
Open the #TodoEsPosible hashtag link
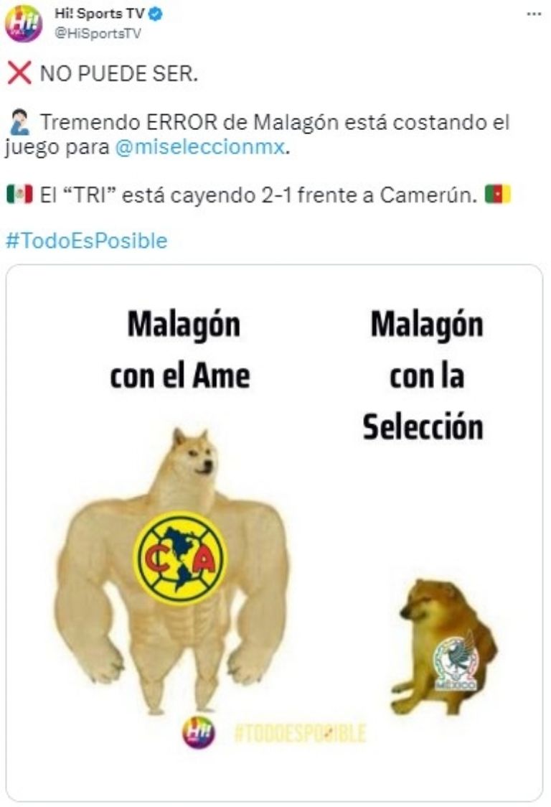tap(86, 241)
